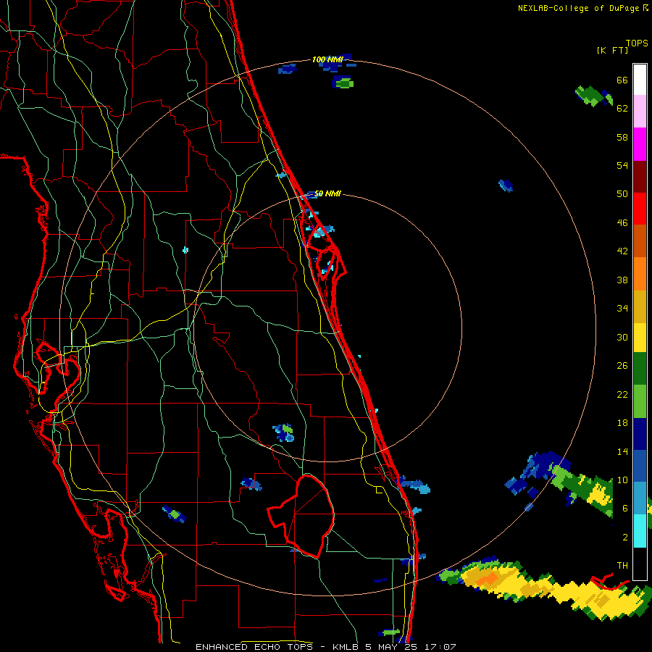Click the "22" scale label
The image size is (652, 652).
click(x=622, y=395)
